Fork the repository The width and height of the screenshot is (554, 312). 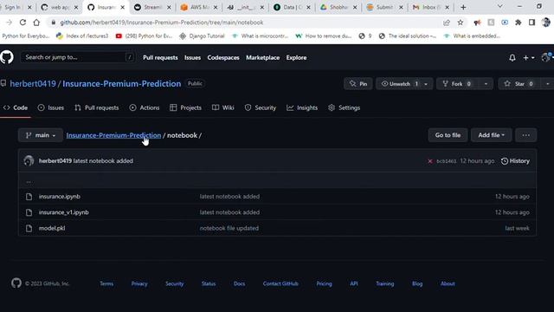458,84
